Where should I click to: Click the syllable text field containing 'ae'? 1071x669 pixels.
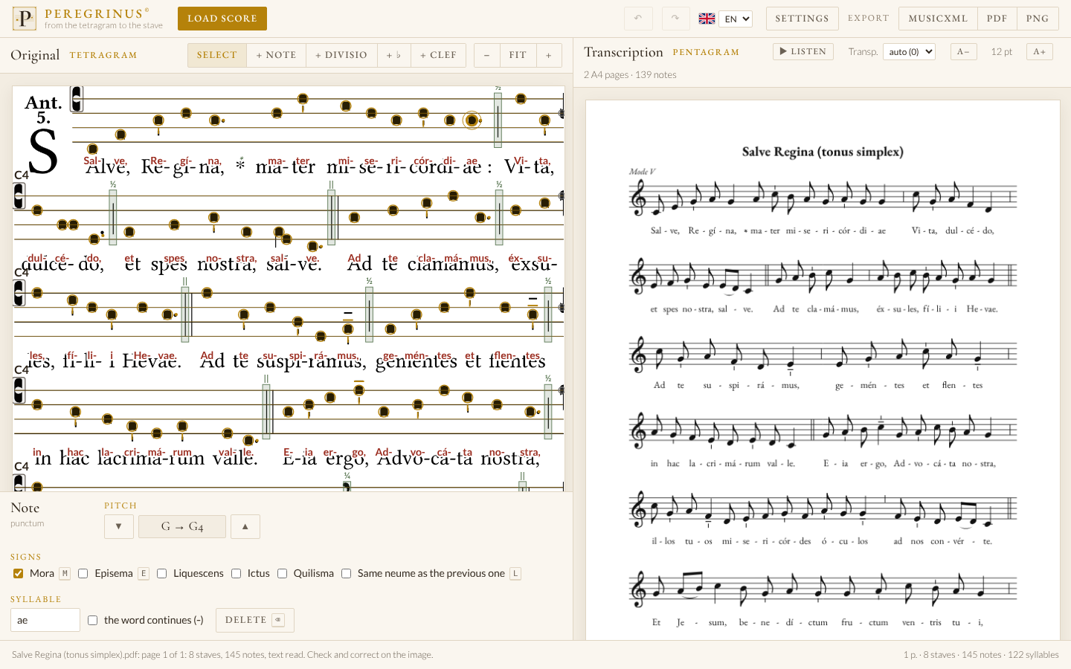coord(45,620)
